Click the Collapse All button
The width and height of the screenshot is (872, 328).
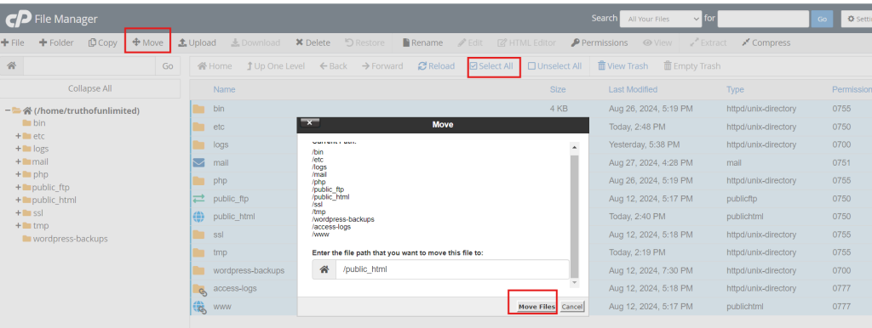click(90, 88)
